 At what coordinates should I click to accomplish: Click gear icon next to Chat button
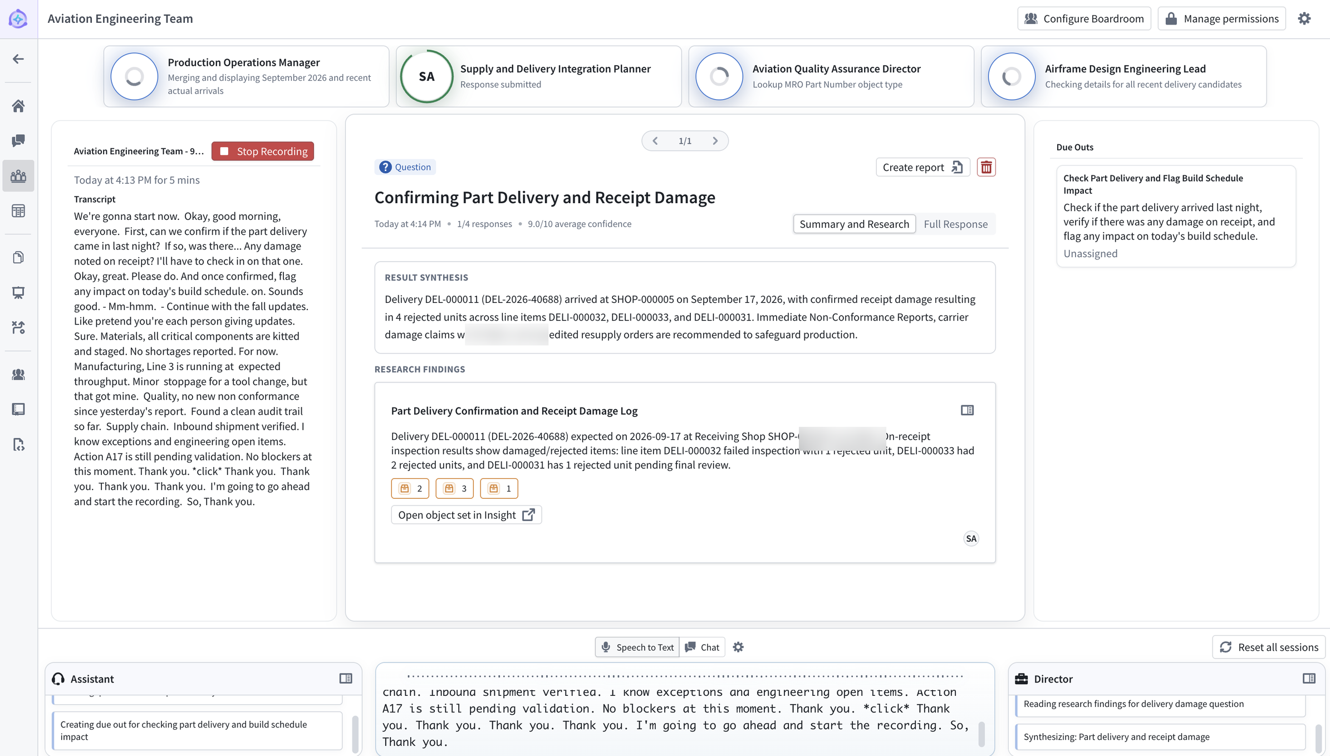click(738, 647)
